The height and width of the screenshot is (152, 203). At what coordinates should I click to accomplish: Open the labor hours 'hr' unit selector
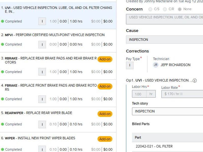tap(151, 94)
